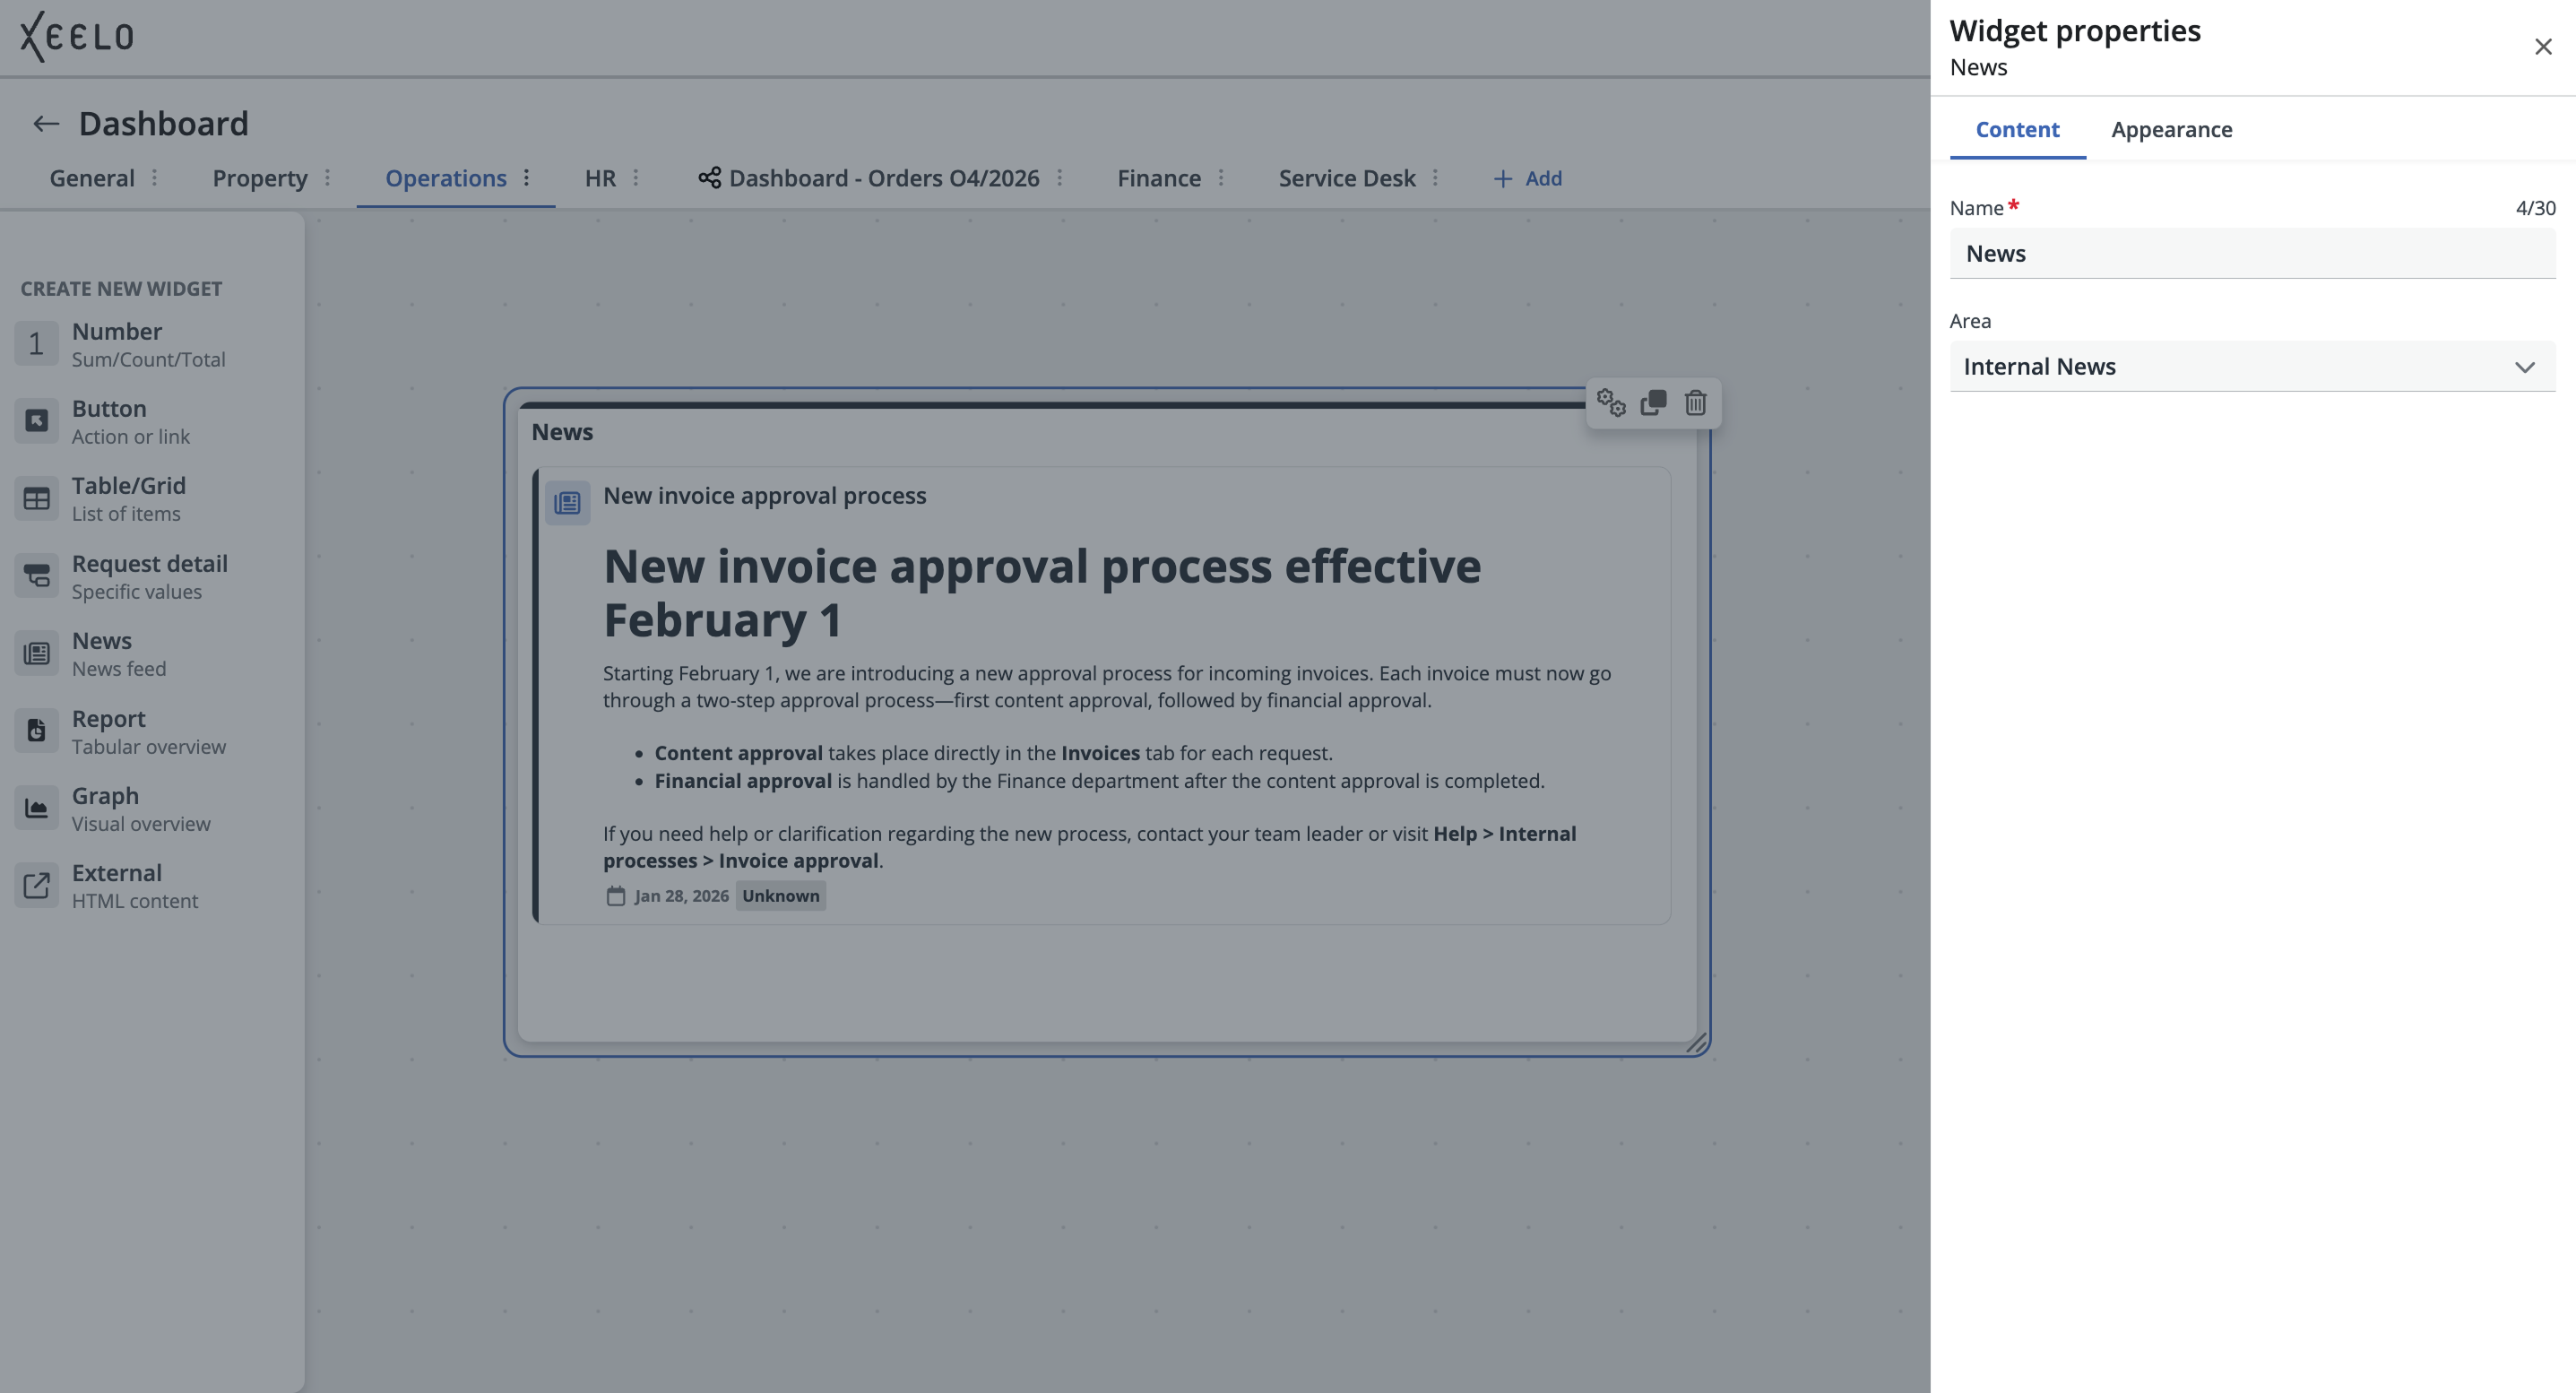This screenshot has height=1393, width=2576.
Task: Click the Unknown author tag
Action: point(780,896)
